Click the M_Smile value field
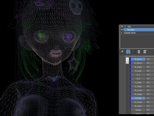The image size is (154, 116). 150,102
